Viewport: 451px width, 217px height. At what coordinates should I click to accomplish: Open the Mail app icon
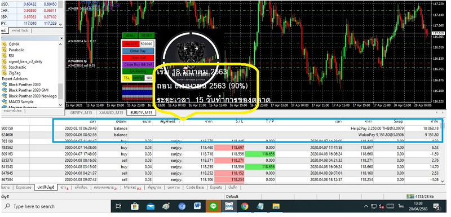point(151,206)
